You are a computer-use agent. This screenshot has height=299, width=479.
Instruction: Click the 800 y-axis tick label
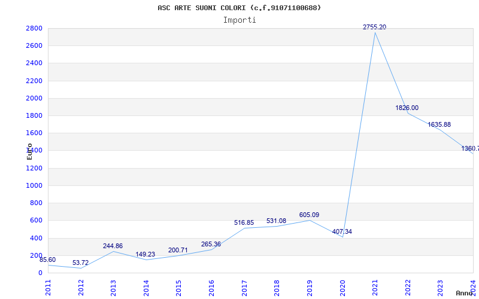tap(36, 203)
